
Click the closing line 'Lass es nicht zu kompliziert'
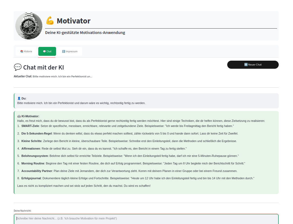click(x=84, y=186)
